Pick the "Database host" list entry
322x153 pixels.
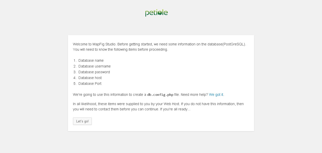[90, 78]
